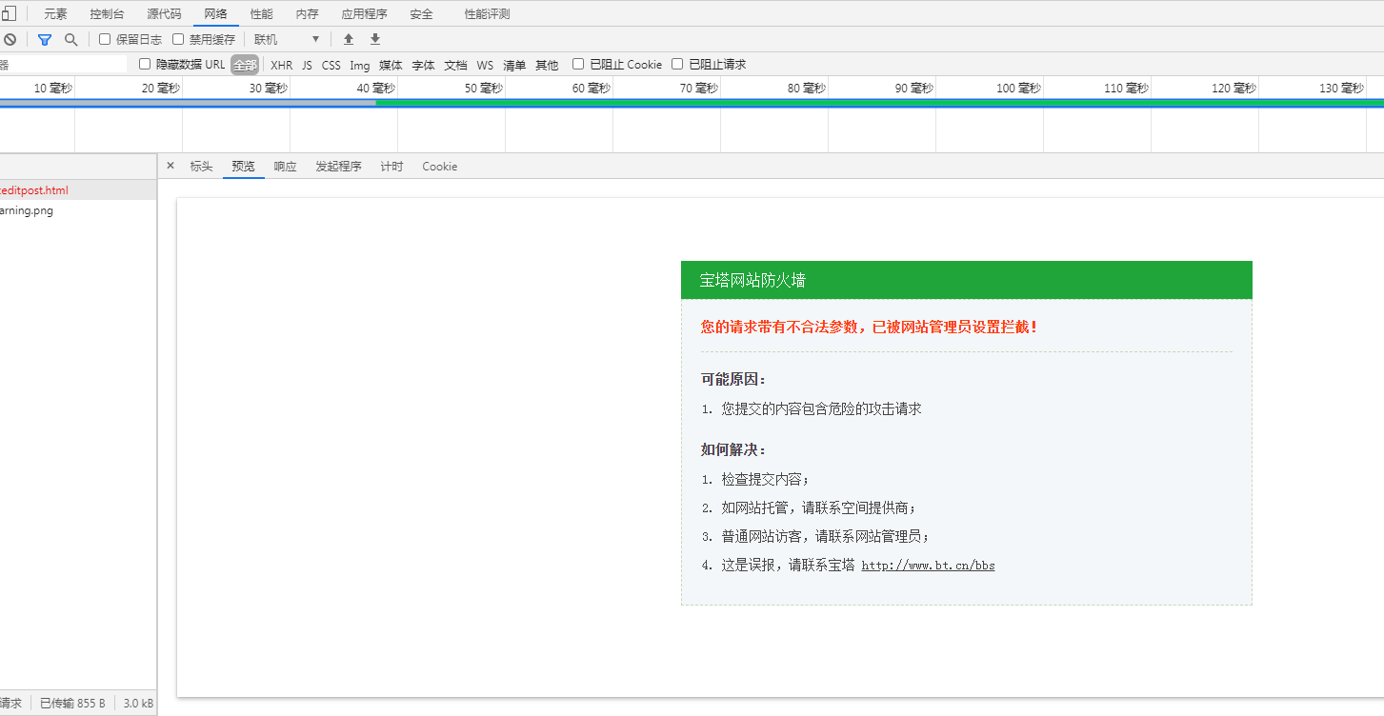Check the 已阻止请求 option

pyautogui.click(x=677, y=64)
